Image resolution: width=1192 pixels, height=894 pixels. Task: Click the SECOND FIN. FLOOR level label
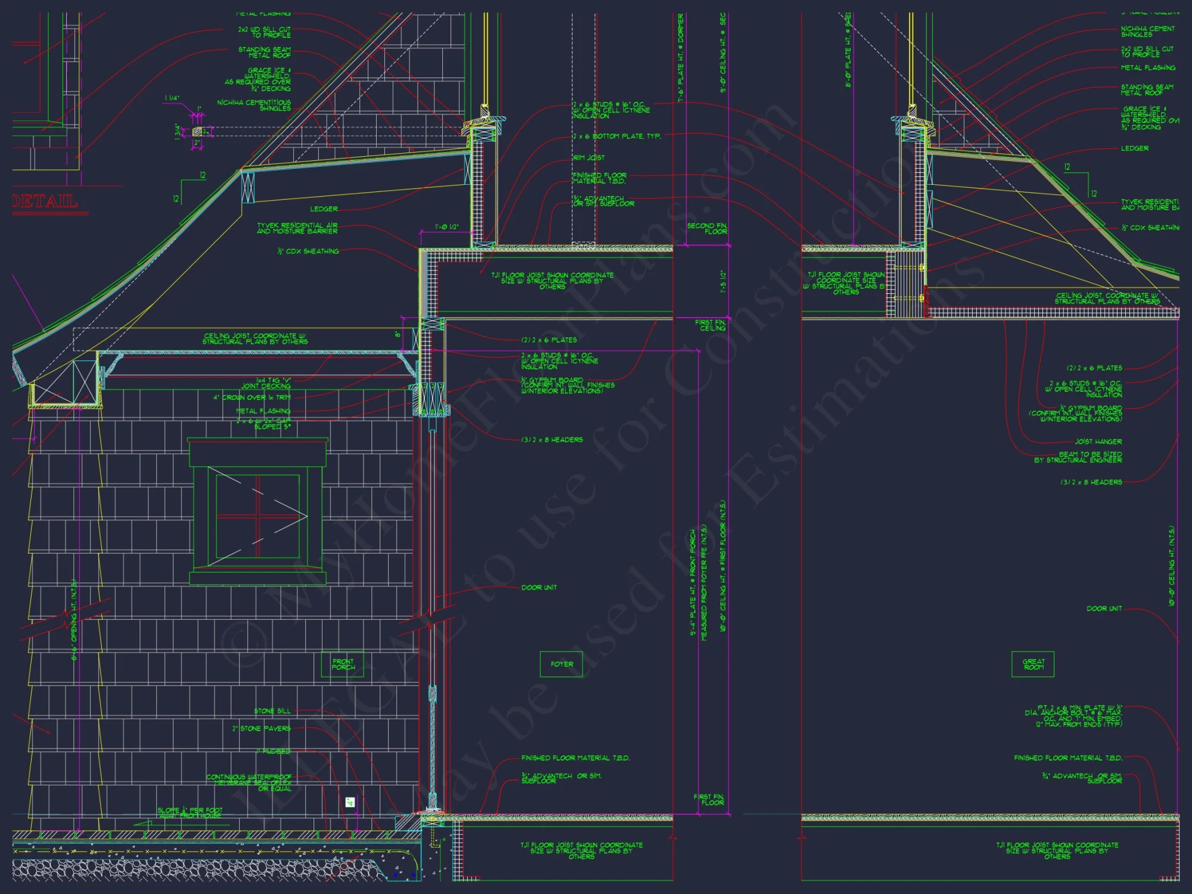tap(707, 228)
